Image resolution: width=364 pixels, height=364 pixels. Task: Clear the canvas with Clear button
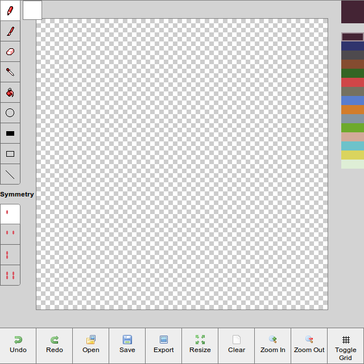237,346
